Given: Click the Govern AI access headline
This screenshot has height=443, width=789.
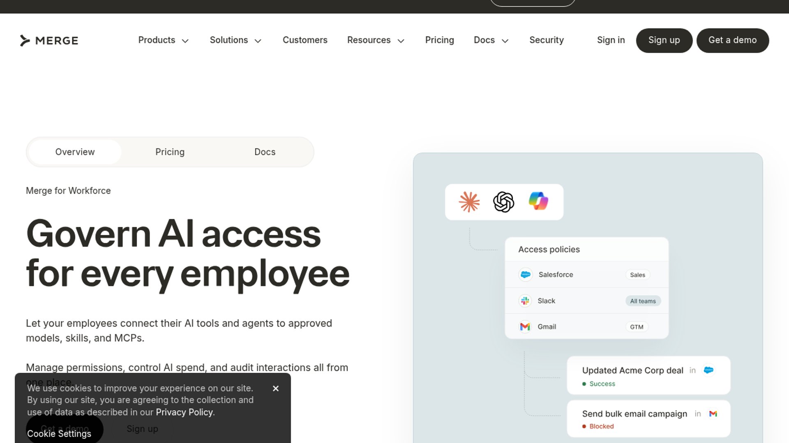Looking at the screenshot, I should tap(187, 254).
